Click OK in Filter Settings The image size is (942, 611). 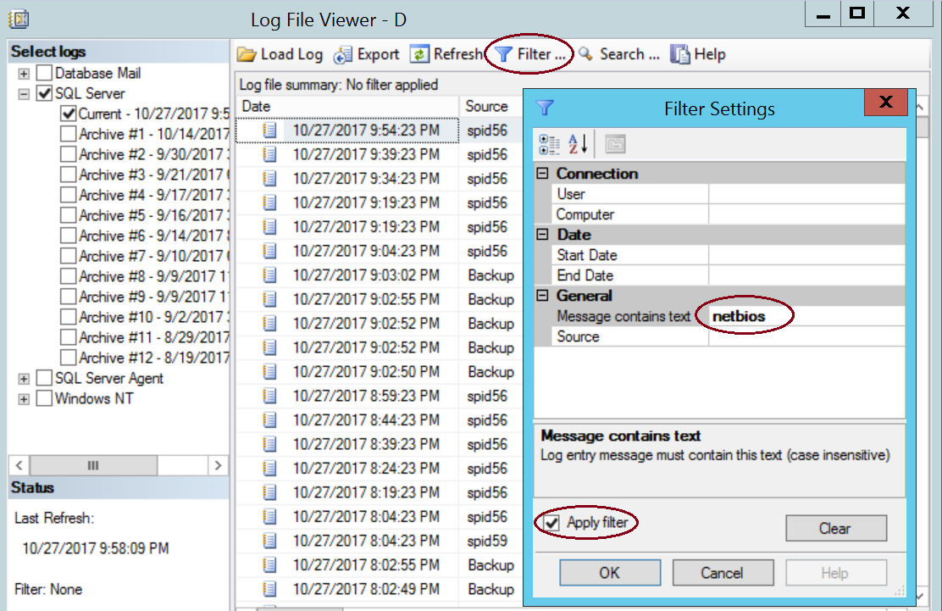610,573
